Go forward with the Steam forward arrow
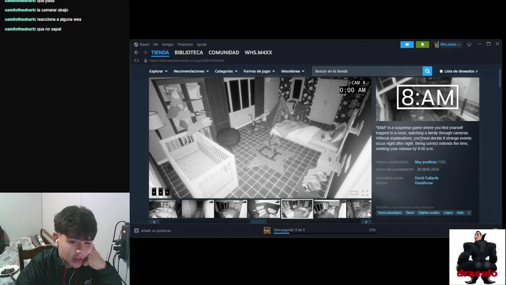Screen dimensions: 506x285 pos(145,52)
